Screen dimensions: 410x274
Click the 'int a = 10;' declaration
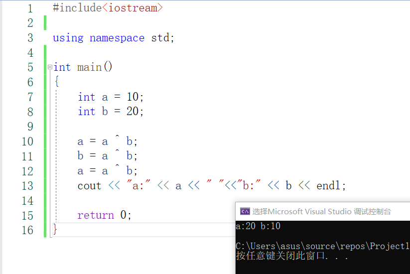pos(111,97)
